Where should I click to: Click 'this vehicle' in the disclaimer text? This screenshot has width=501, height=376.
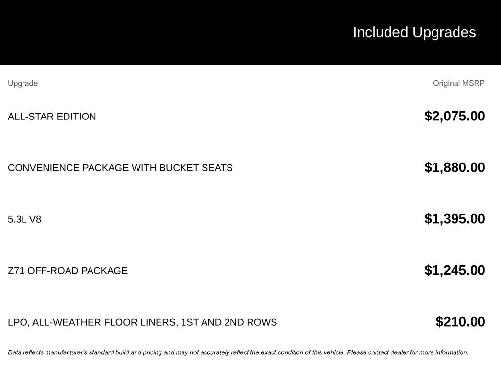329,352
